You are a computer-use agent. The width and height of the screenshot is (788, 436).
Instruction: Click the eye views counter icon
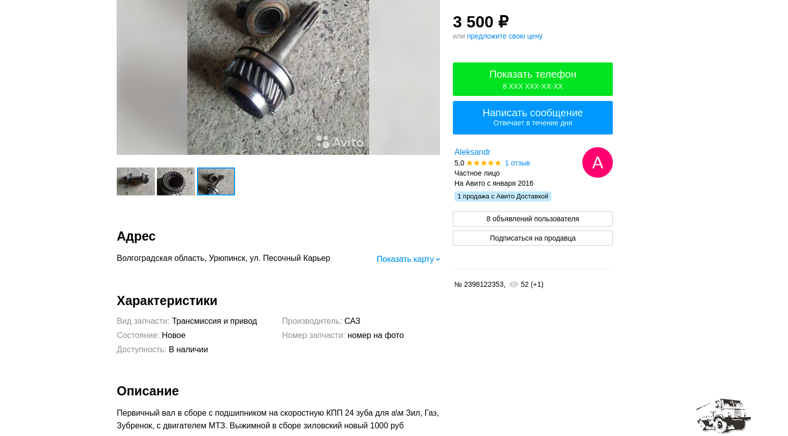pyautogui.click(x=513, y=284)
